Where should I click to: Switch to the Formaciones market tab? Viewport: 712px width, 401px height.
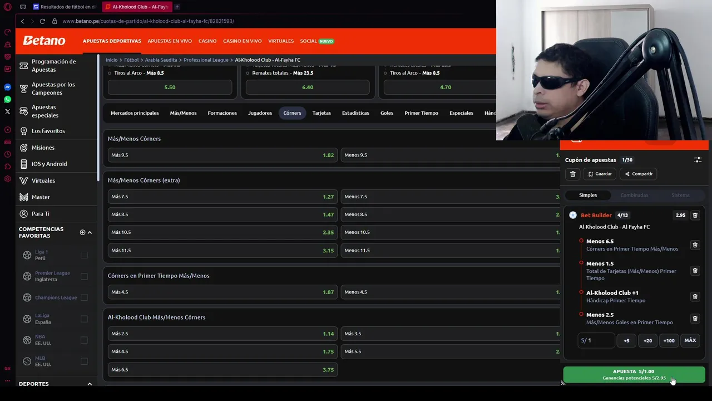[x=222, y=113]
